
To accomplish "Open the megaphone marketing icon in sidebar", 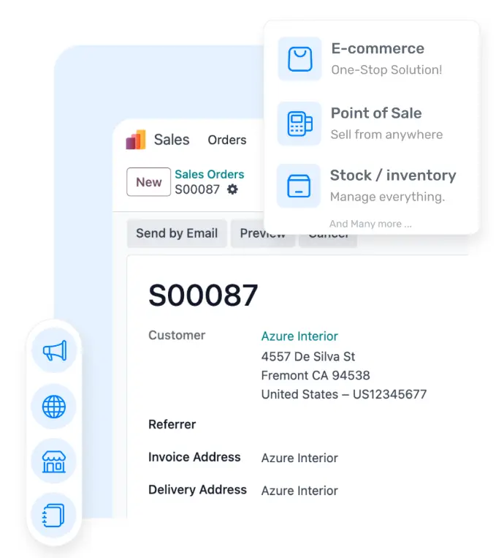I will pos(54,350).
